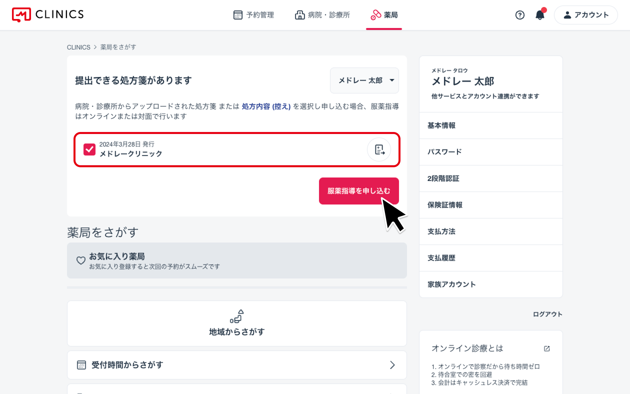The image size is (630, 394).
Task: Switch to 病院・診療所 tab
Action: (x=322, y=15)
